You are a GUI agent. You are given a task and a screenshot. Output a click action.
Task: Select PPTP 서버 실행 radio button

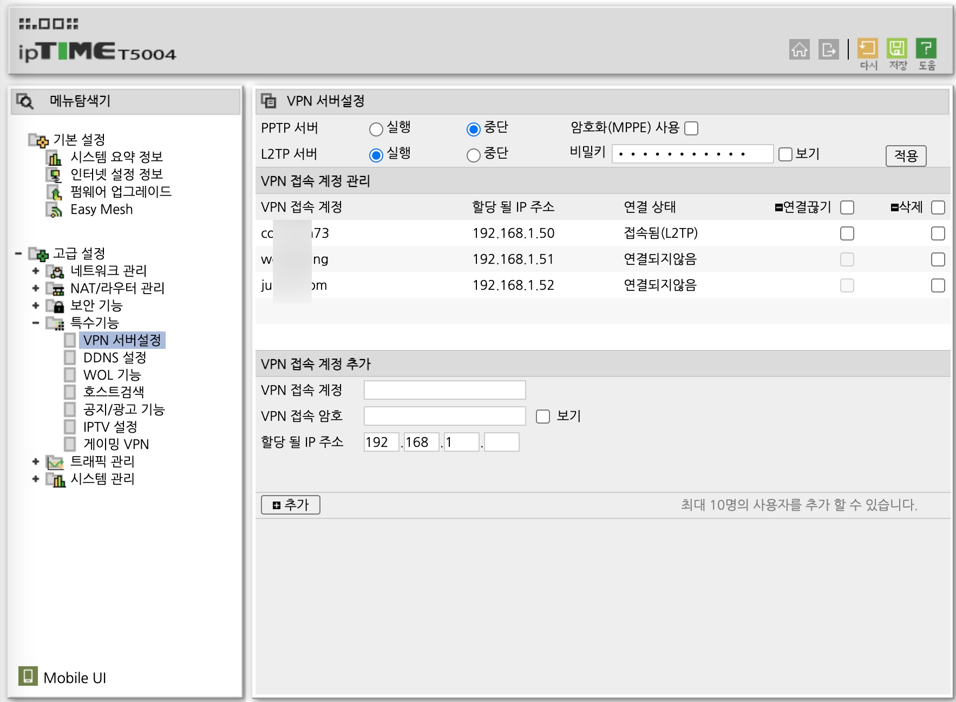(376, 129)
